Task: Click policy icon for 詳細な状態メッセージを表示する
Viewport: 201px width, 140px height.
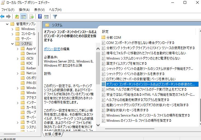Action: pyautogui.click(x=103, y=110)
